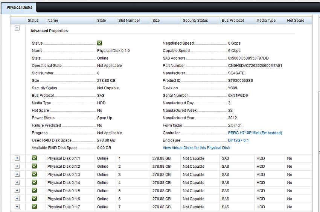The width and height of the screenshot is (320, 212).
Task: Click the green status checkmark for Disk 0:1:2
Action: pos(35,166)
